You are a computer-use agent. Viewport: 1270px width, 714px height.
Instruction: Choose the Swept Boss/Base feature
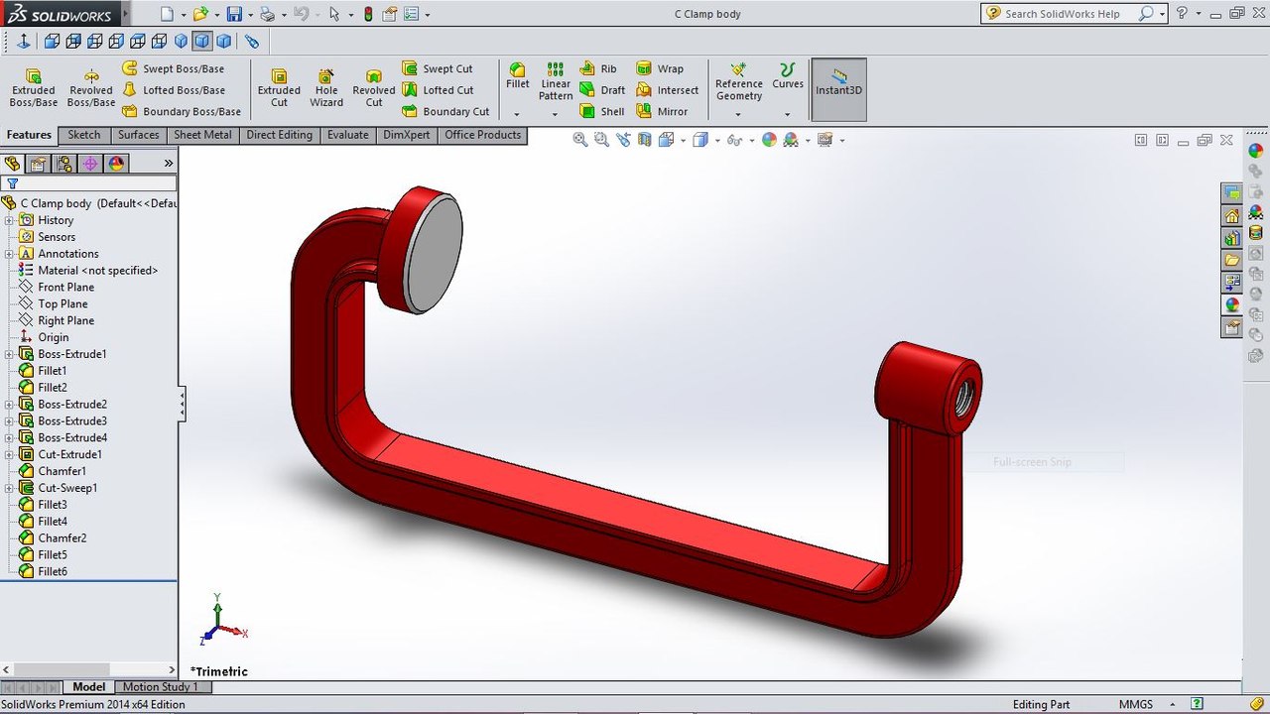coord(174,68)
